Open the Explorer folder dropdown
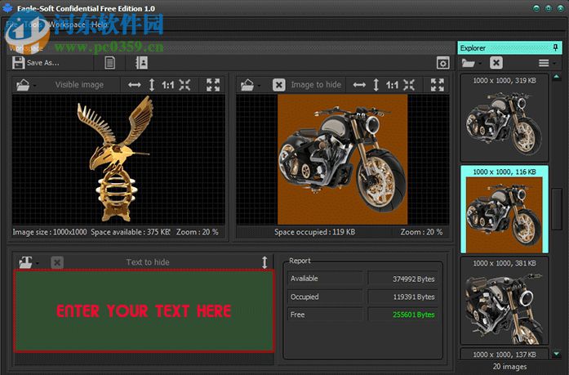569x375 pixels. [x=472, y=63]
